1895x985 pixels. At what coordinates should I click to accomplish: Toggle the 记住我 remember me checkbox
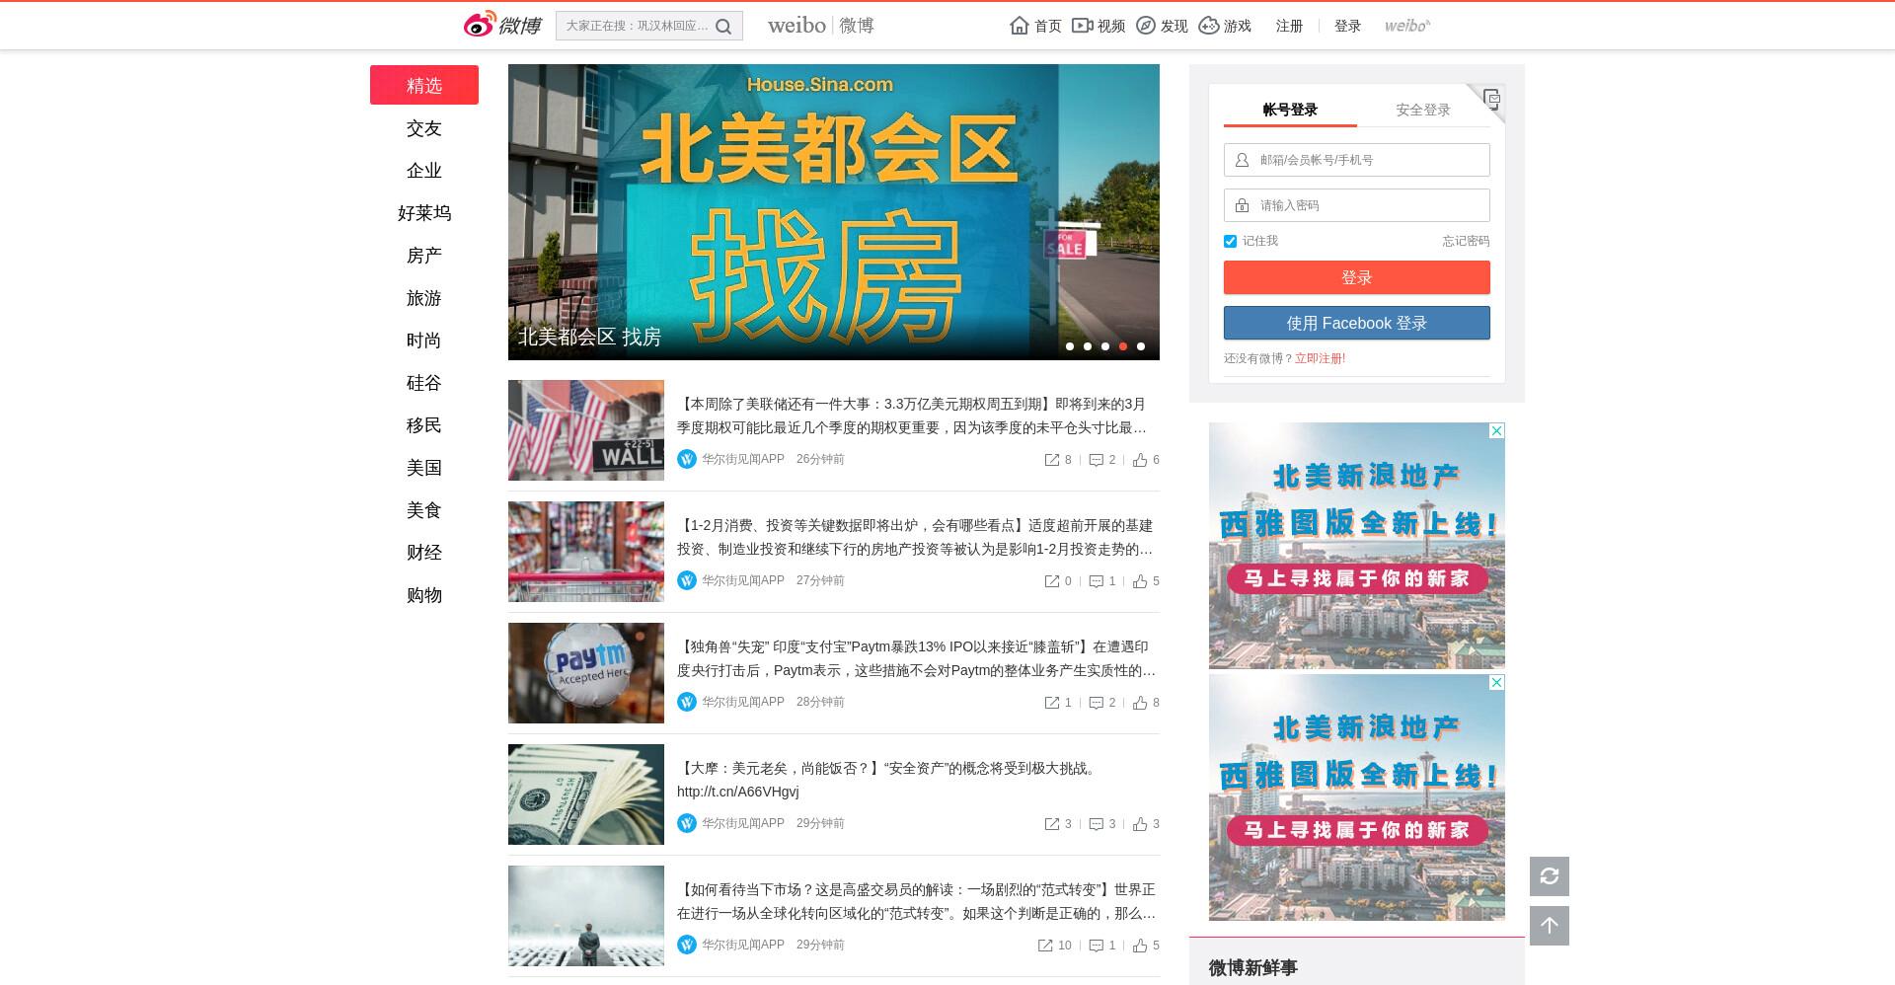pyautogui.click(x=1230, y=241)
